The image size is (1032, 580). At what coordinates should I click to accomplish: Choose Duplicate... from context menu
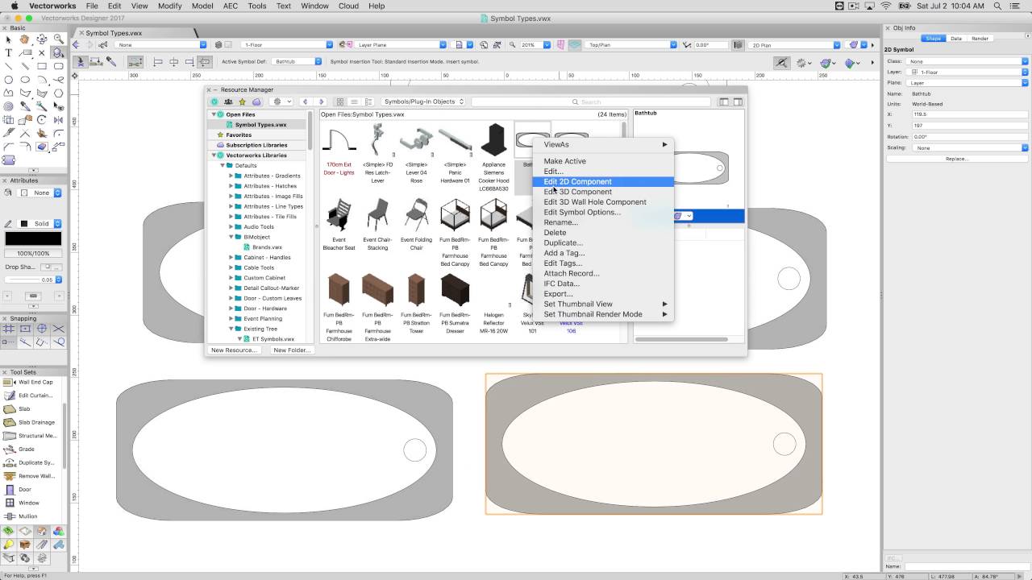(603, 242)
